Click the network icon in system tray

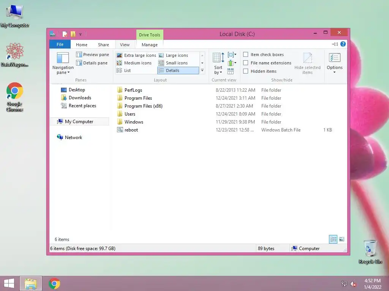[x=344, y=283]
